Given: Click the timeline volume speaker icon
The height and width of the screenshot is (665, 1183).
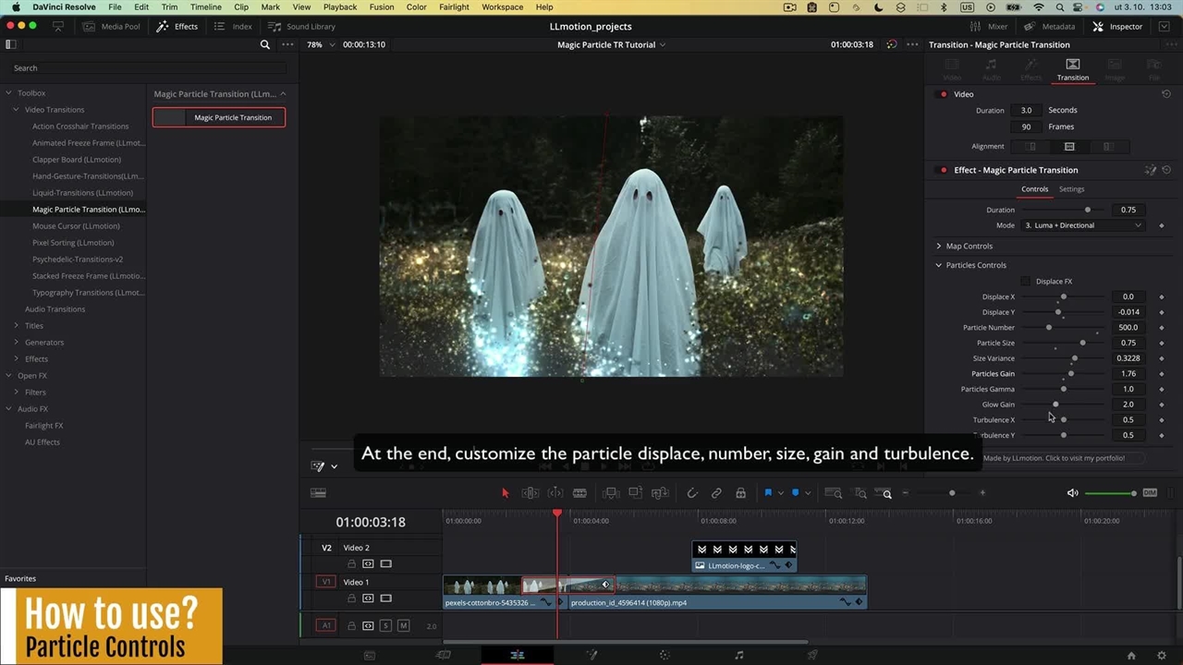Looking at the screenshot, I should pyautogui.click(x=1073, y=493).
